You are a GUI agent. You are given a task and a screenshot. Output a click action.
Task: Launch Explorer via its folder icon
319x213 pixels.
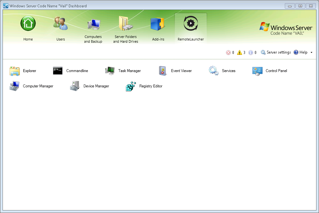[15, 71]
